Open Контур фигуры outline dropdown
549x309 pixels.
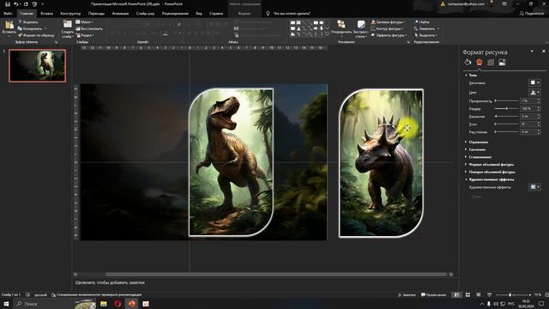[387, 28]
